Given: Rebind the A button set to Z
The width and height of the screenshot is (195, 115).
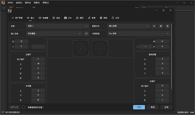Looking at the screenshot, I should tap(162, 59).
